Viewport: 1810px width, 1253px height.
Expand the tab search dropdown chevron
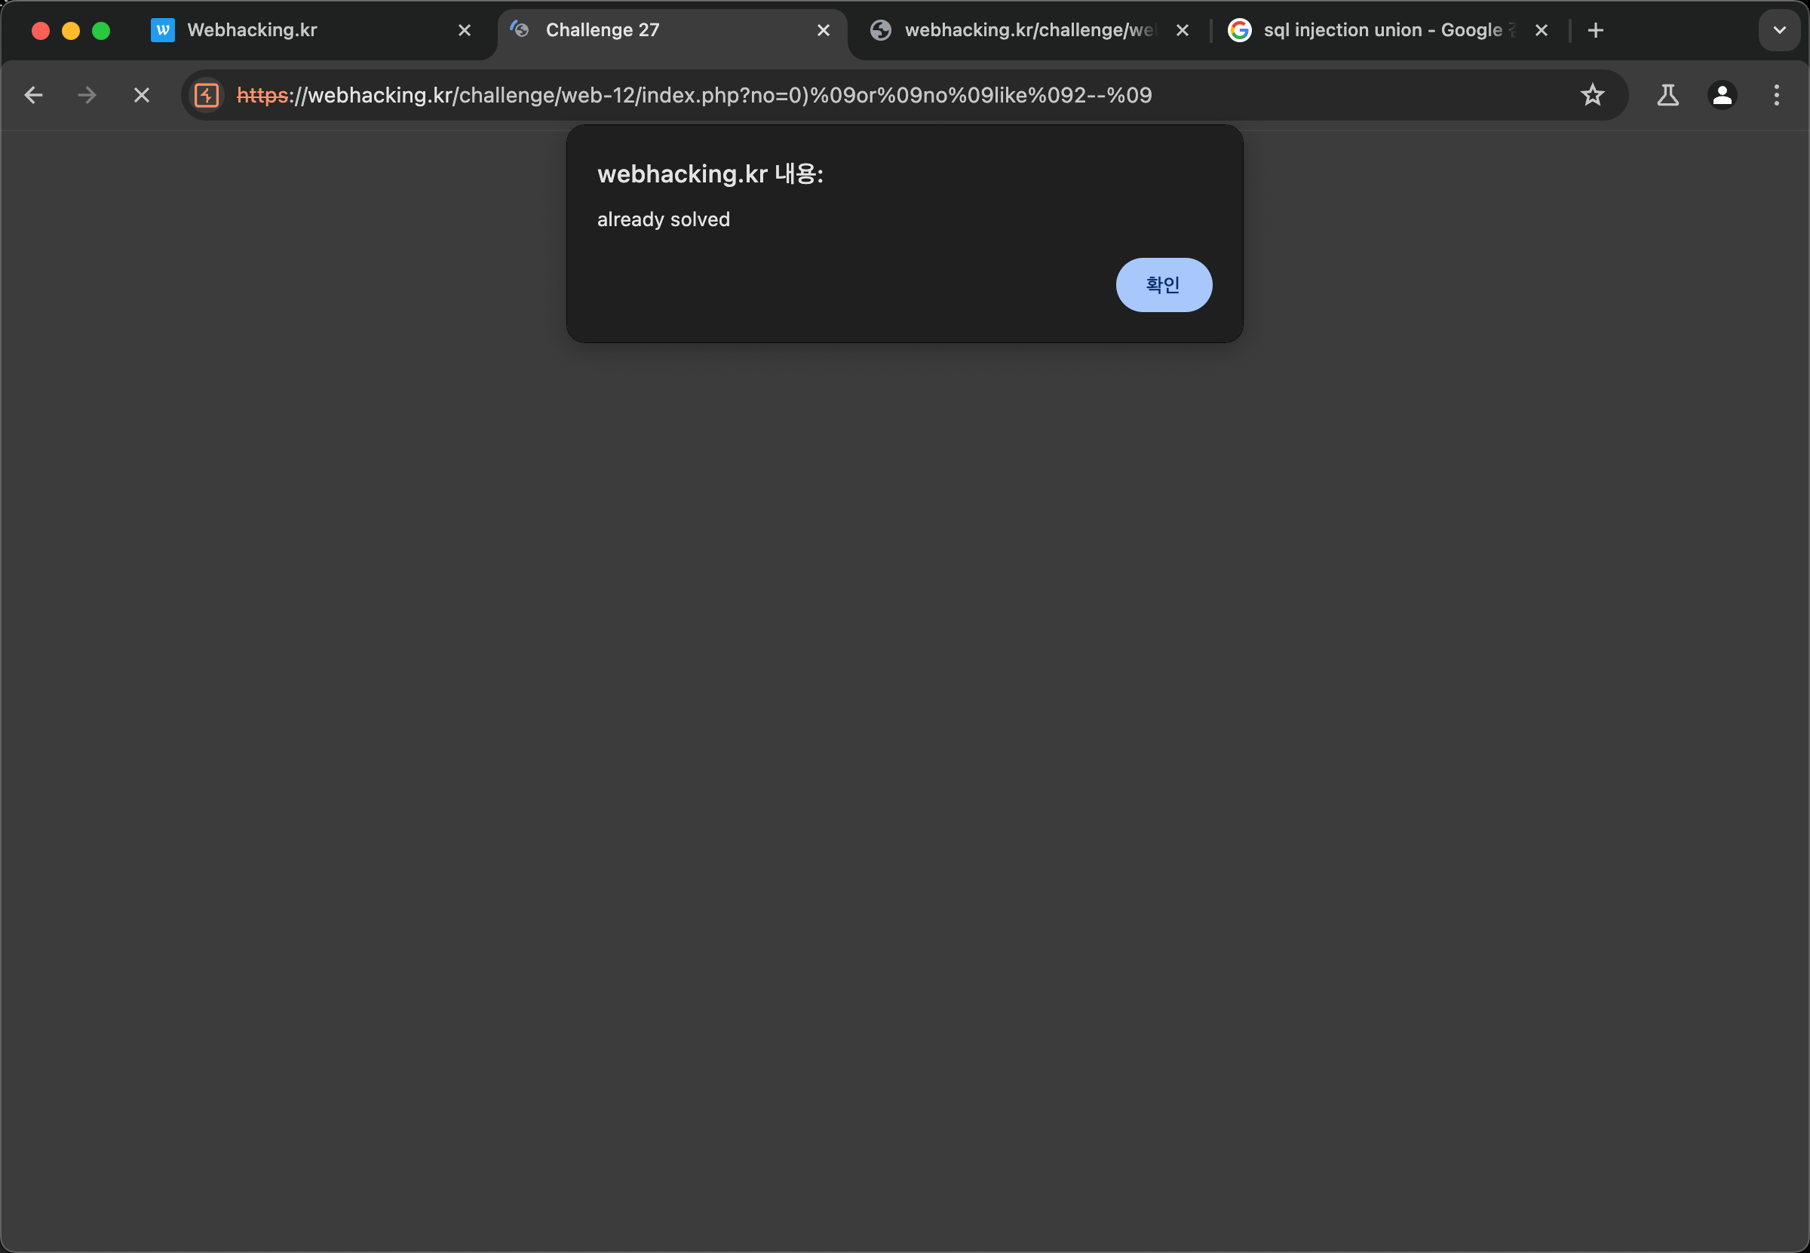[1778, 31]
